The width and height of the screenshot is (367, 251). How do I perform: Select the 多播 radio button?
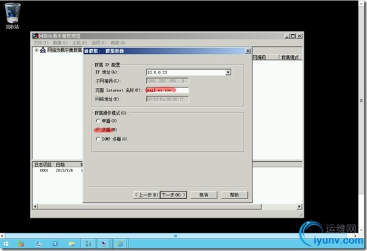coord(98,129)
